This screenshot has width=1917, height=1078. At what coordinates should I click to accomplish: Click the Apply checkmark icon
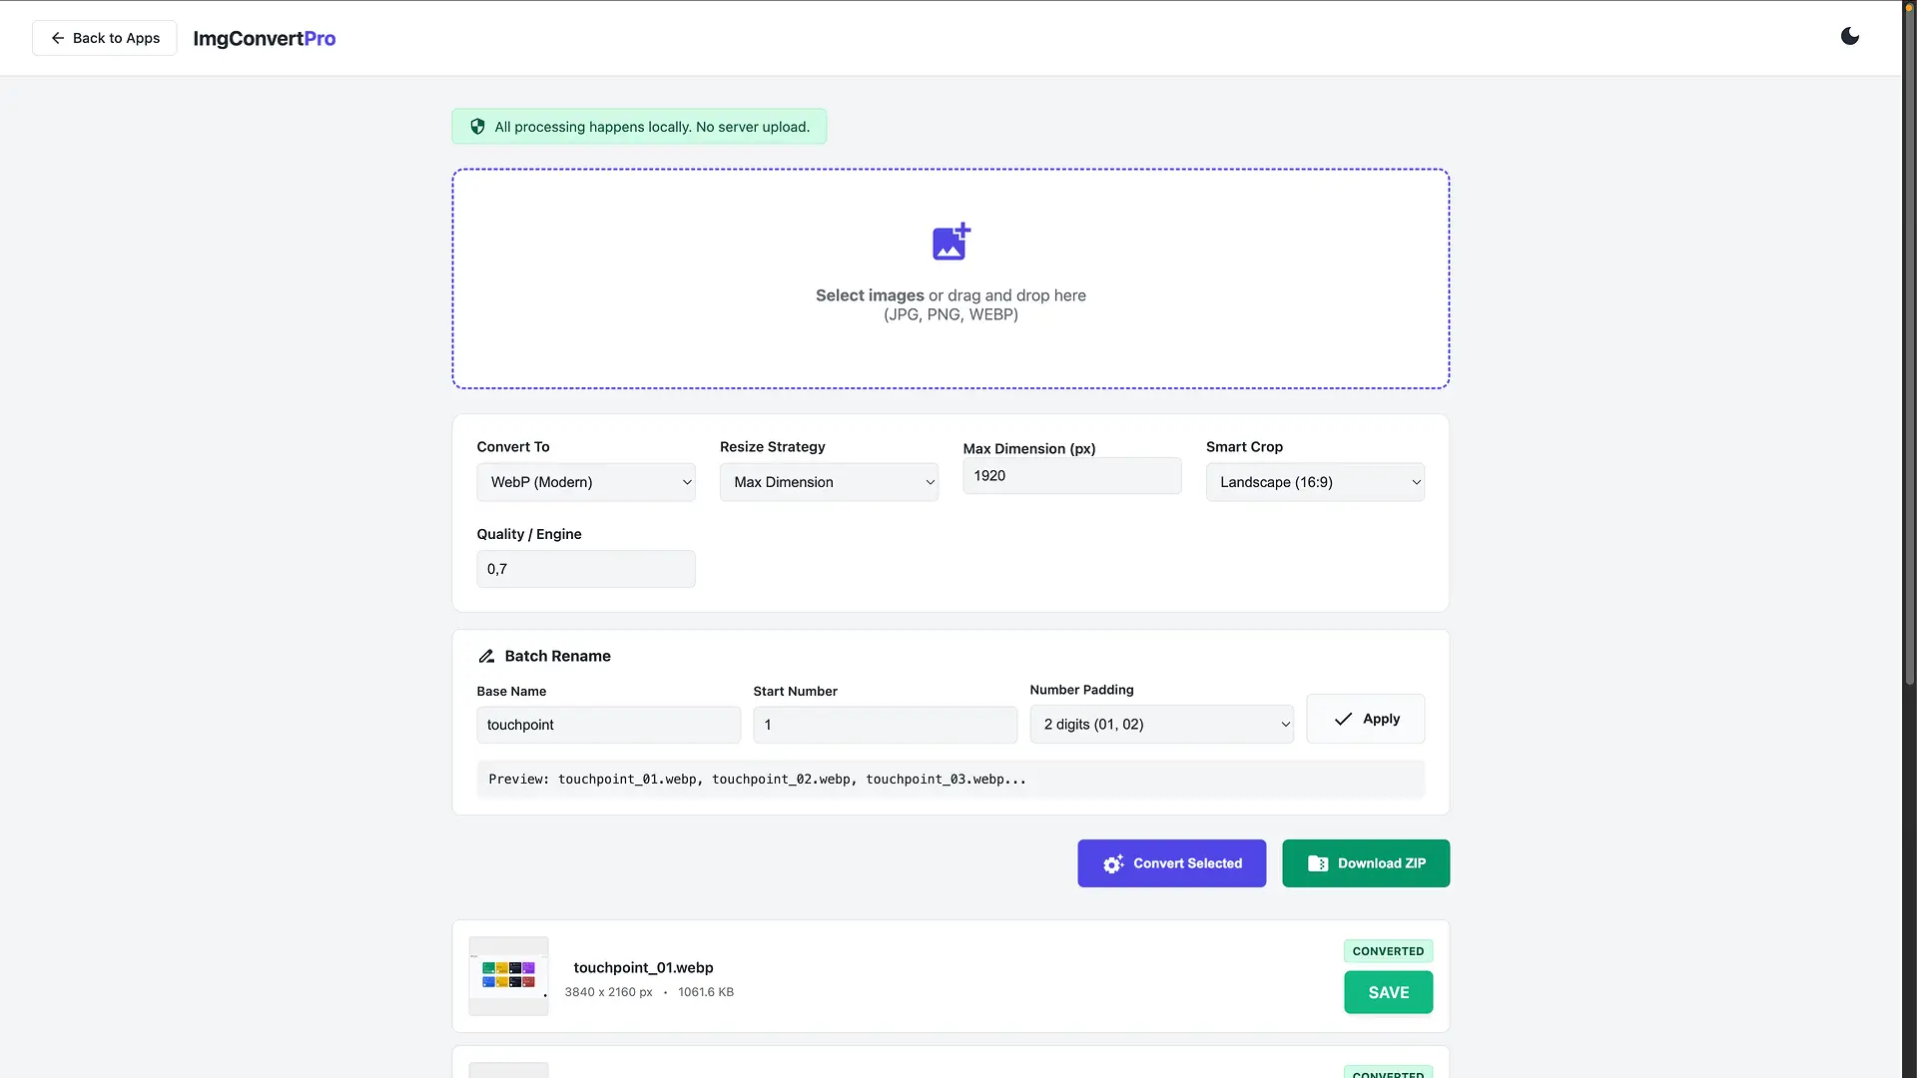(1343, 720)
